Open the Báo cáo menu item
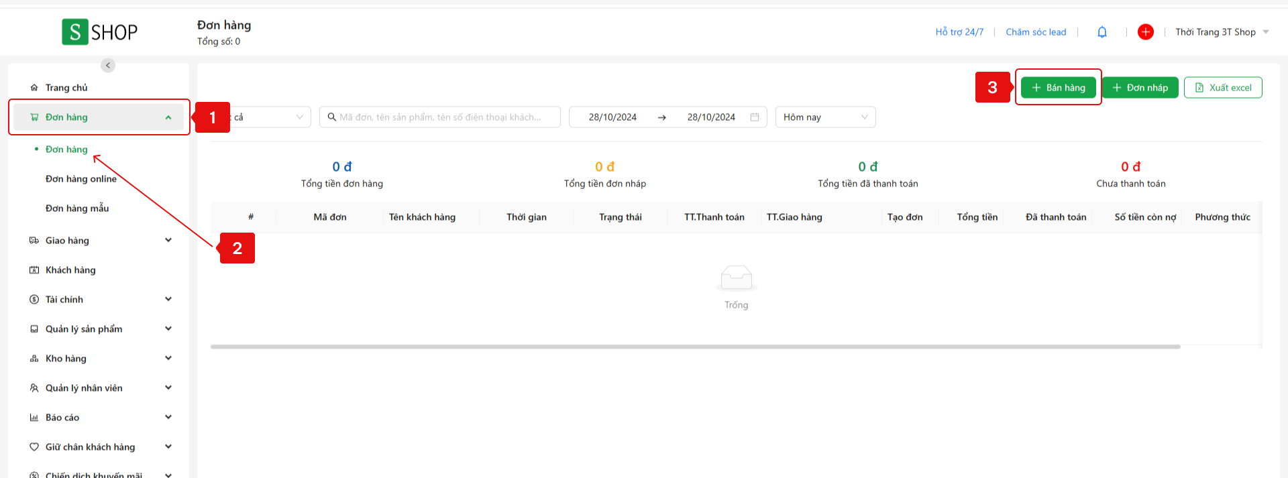Viewport: 1288px width, 478px height. (x=99, y=418)
